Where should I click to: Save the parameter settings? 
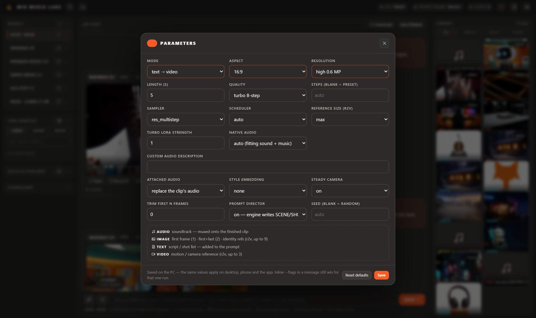pos(381,275)
